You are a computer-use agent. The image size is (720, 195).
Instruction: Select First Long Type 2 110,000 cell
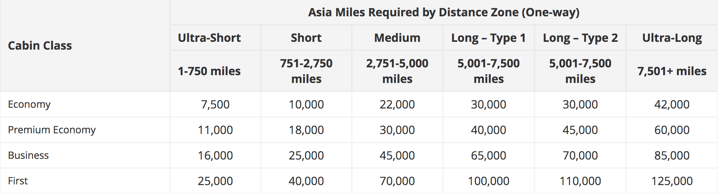(x=580, y=181)
